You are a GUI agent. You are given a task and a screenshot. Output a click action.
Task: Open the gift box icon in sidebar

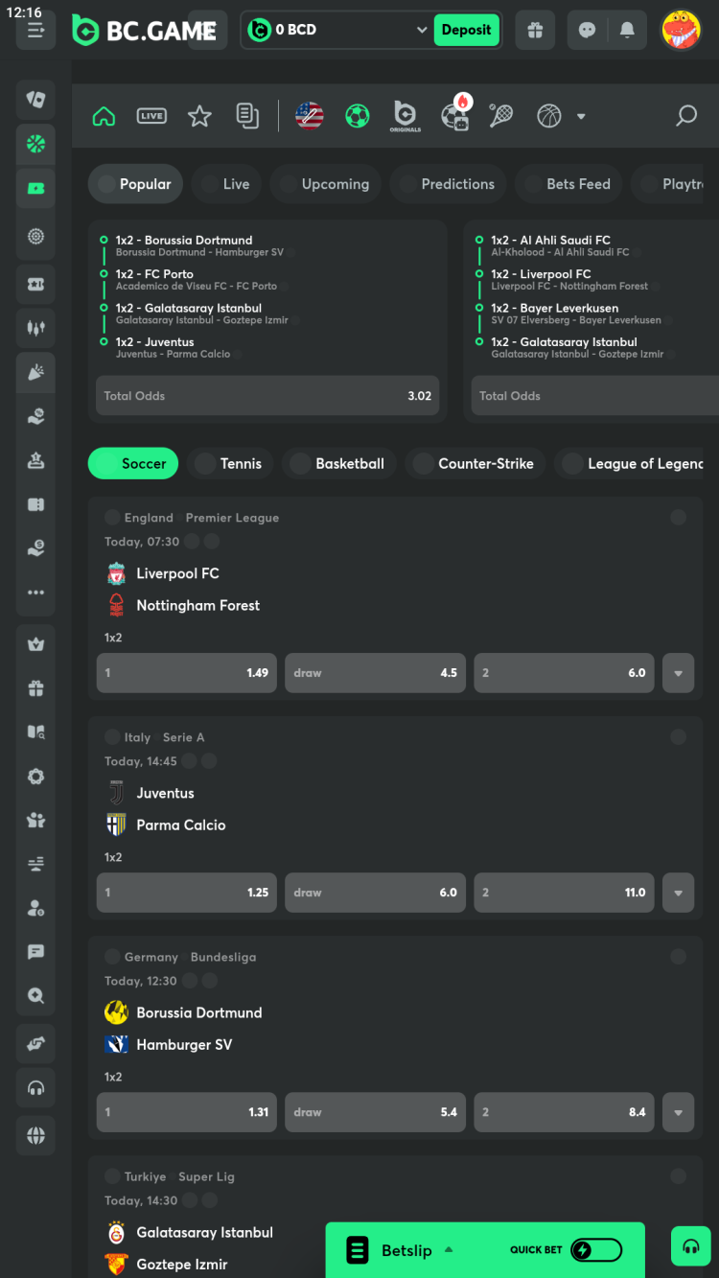35,688
